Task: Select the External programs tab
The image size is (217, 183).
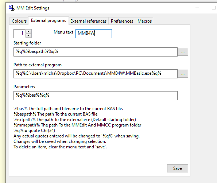Action: click(x=49, y=20)
